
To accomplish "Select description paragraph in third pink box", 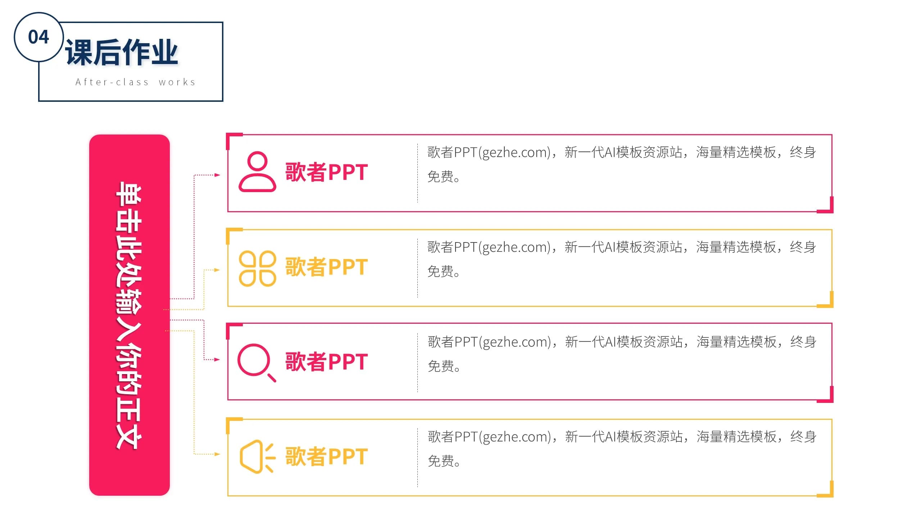I will pos(622,354).
